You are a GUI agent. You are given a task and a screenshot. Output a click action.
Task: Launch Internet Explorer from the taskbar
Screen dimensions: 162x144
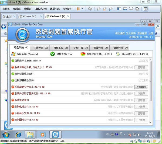click(x=18, y=135)
